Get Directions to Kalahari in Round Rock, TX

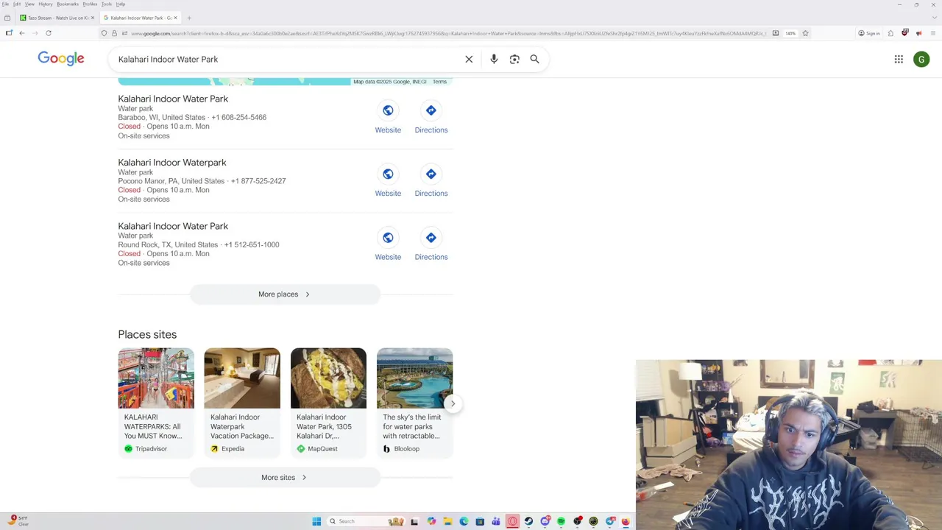[x=431, y=245]
